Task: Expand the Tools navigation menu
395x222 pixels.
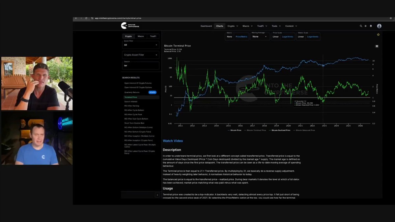Action: (x=276, y=26)
